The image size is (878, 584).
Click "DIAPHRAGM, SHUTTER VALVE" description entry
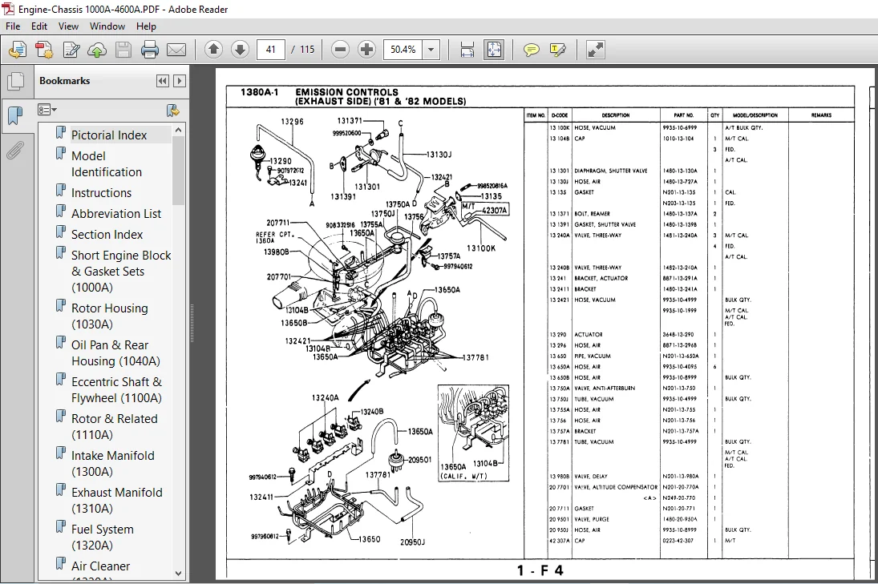point(610,171)
